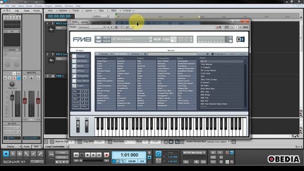This screenshot has height=171, width=304.
Task: Click the MIDI button in inspector footer
Action: tap(36, 146)
